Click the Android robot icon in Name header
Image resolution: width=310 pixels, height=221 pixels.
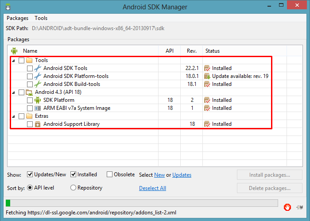coord(14,51)
